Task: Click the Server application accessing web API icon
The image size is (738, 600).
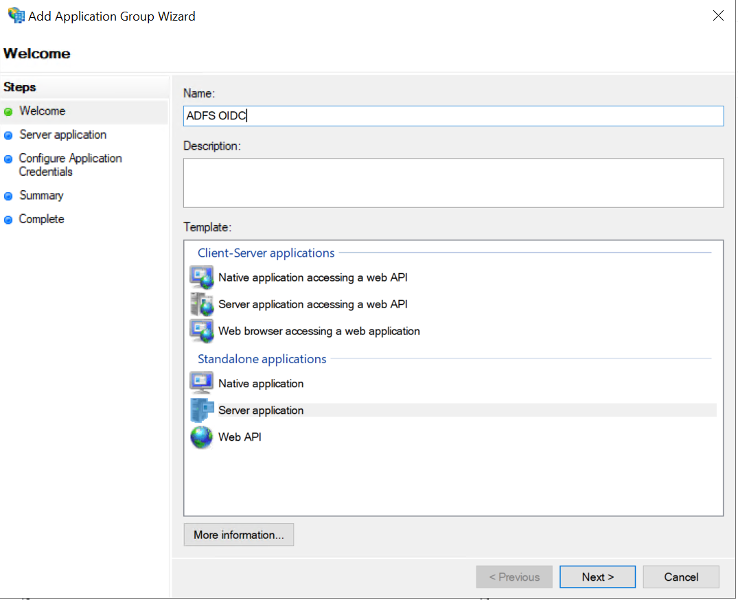Action: (202, 305)
